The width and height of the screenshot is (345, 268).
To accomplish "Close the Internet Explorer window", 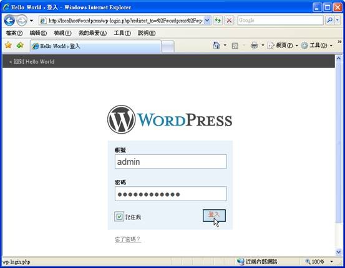I will pyautogui.click(x=338, y=7).
